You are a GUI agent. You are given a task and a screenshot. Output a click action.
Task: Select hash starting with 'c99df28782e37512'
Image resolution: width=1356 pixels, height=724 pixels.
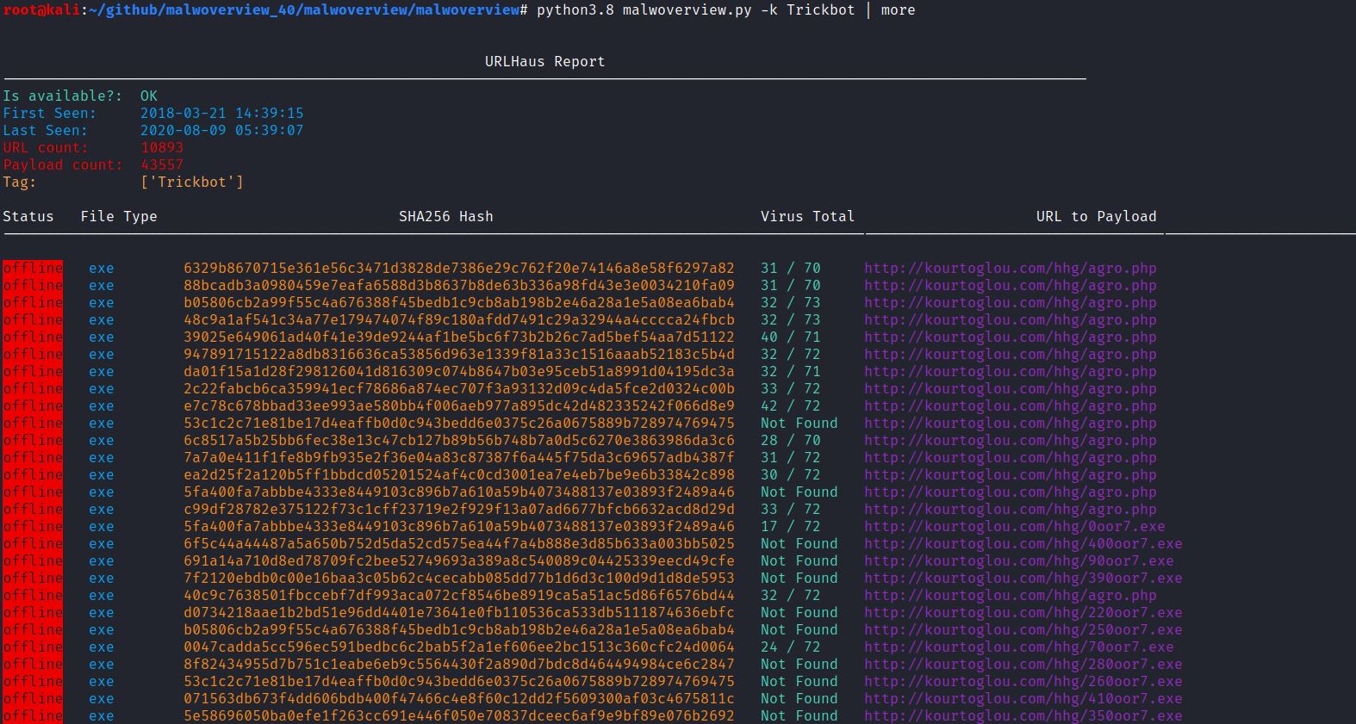[x=458, y=510]
